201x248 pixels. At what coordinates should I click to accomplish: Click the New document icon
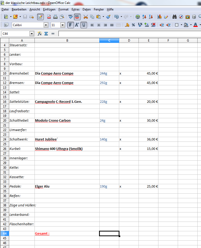click(x=6, y=16)
